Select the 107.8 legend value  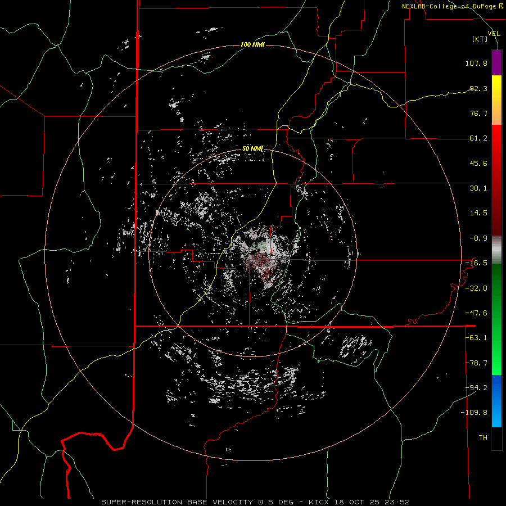coord(476,63)
